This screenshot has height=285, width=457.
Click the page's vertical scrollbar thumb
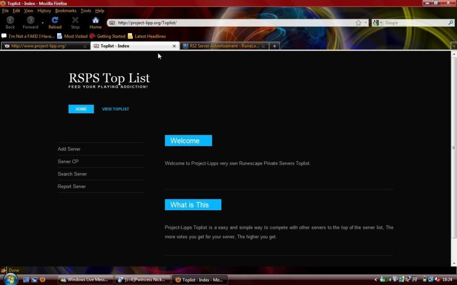click(453, 148)
